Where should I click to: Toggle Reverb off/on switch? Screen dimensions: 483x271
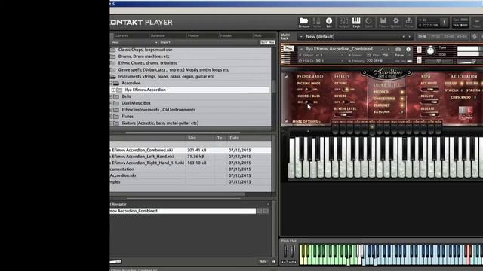tap(345, 102)
